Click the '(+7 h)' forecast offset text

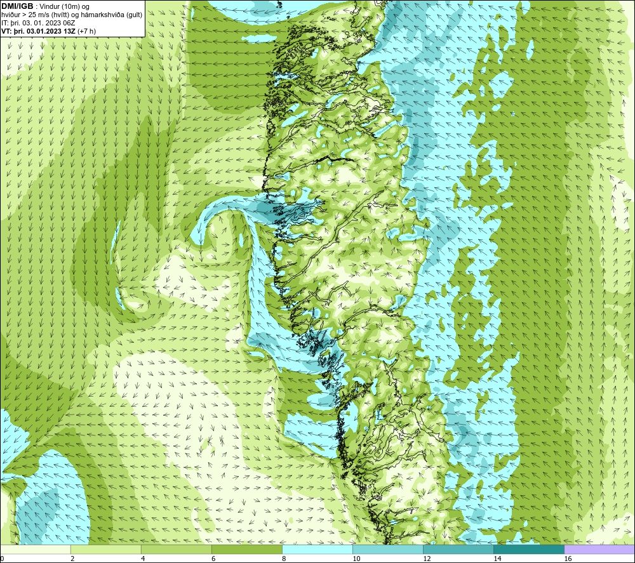pyautogui.click(x=86, y=31)
